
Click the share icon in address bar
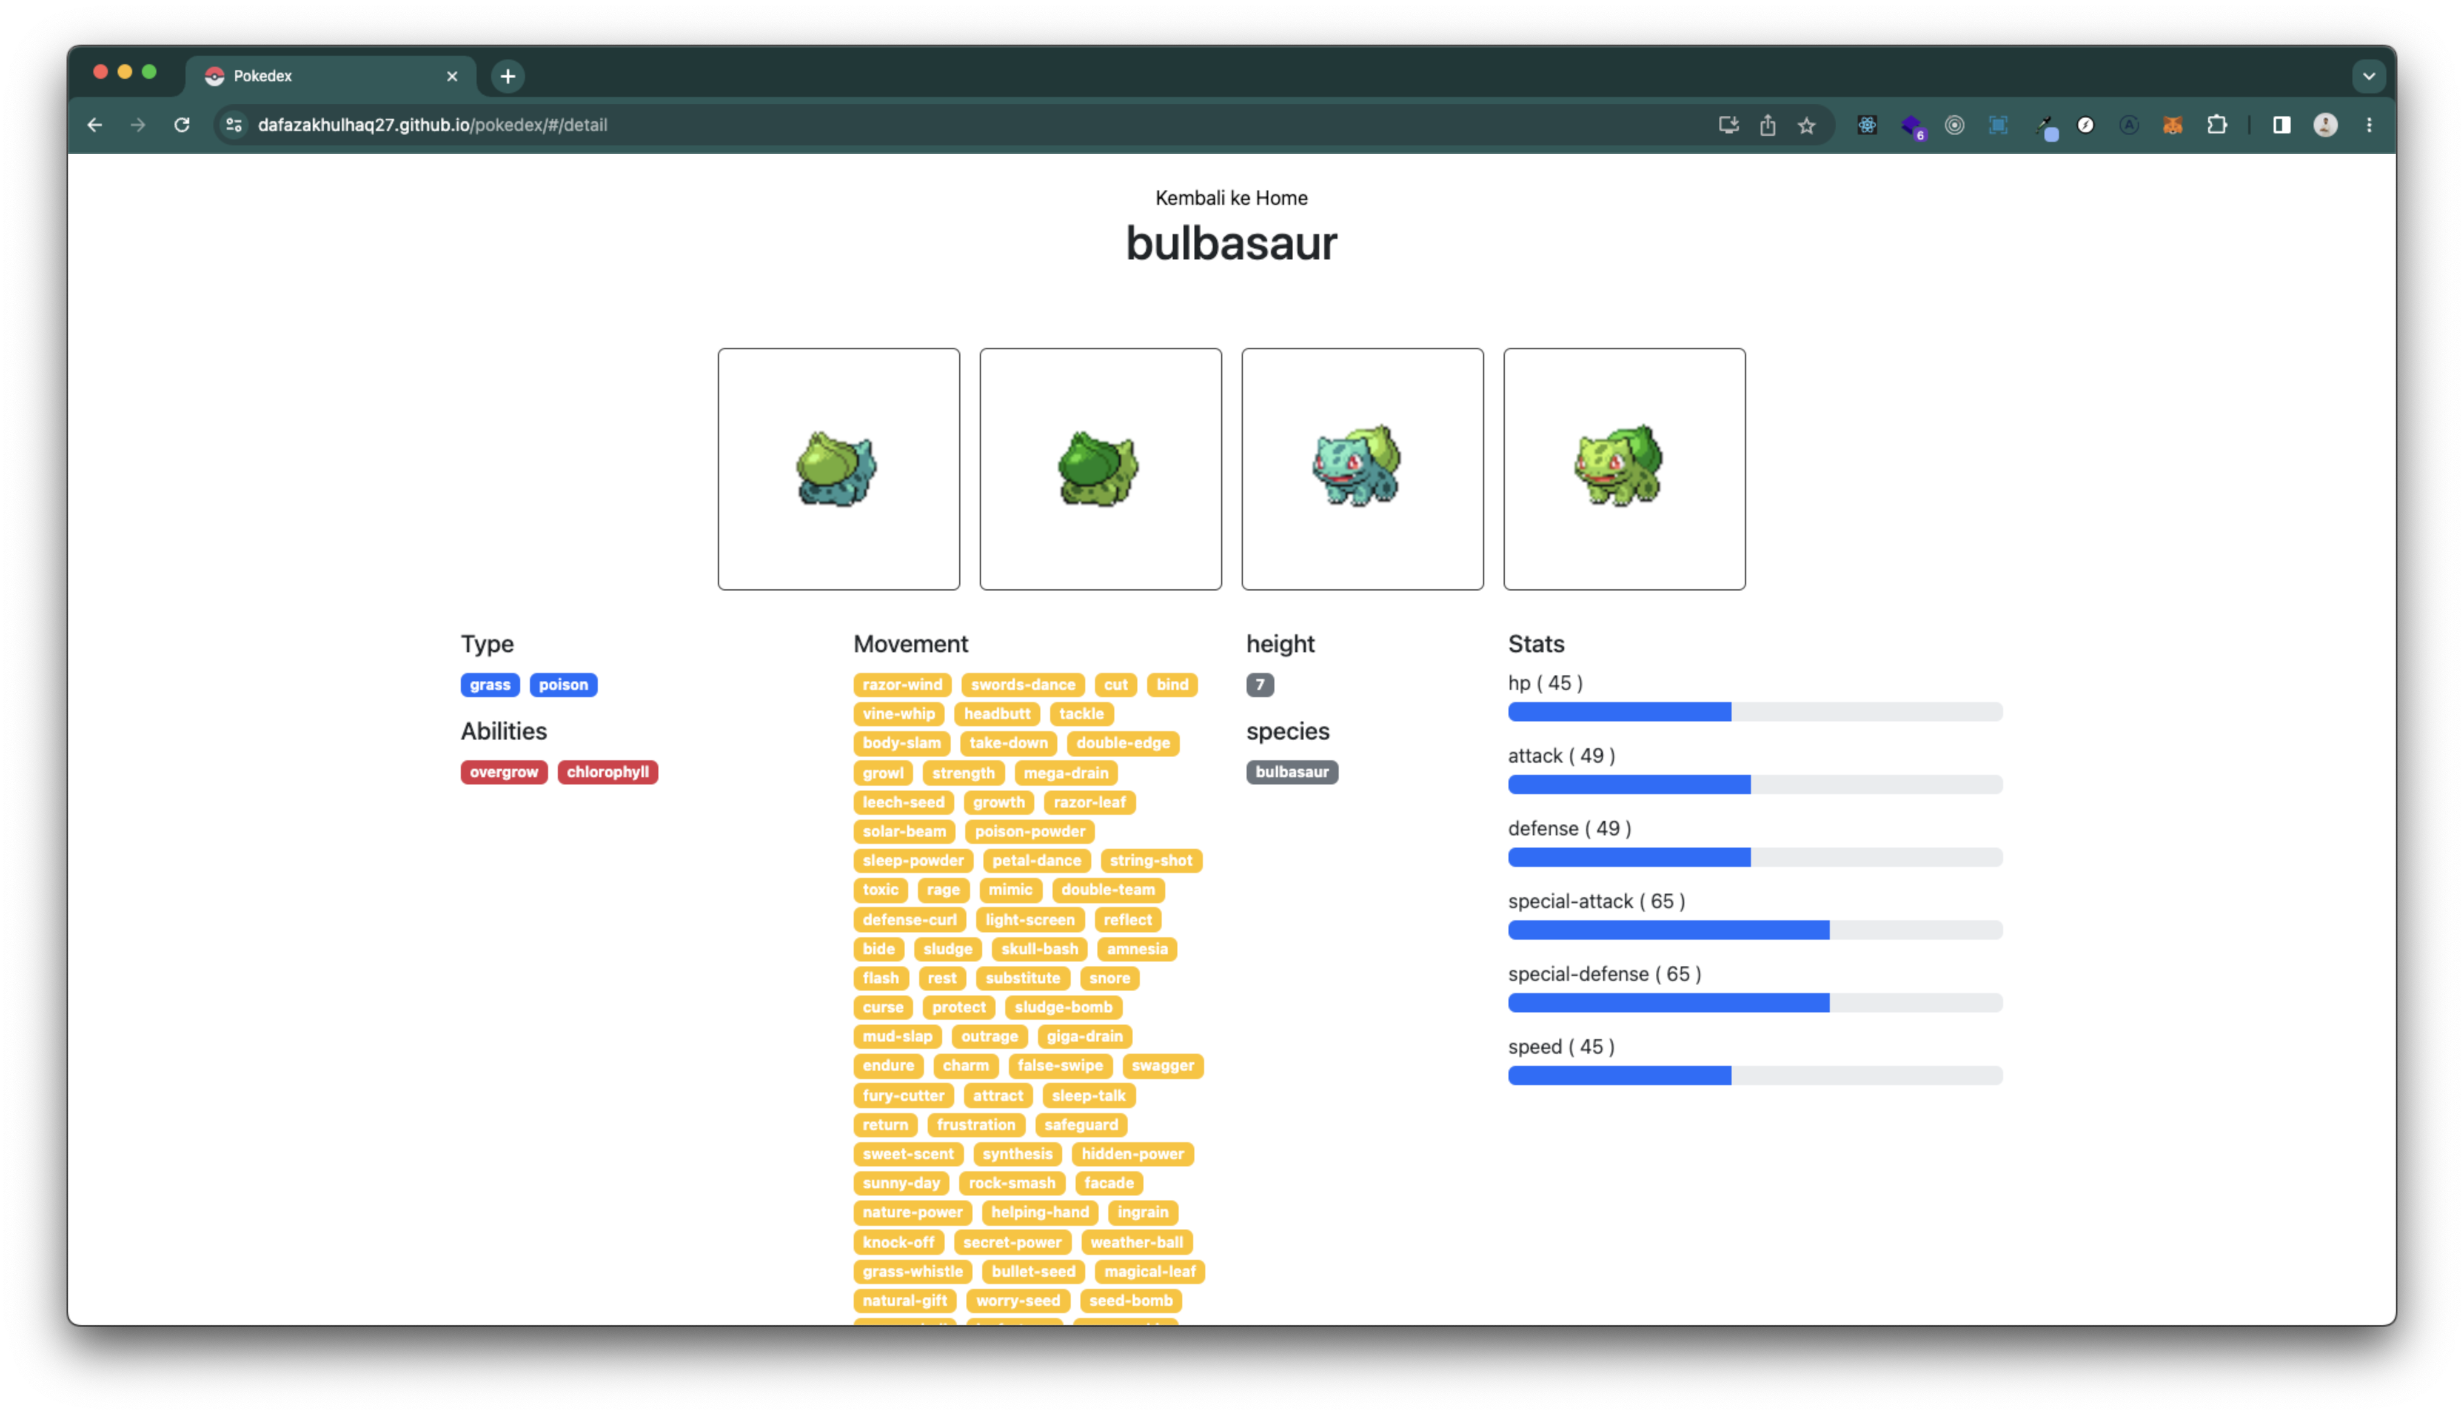click(1767, 124)
